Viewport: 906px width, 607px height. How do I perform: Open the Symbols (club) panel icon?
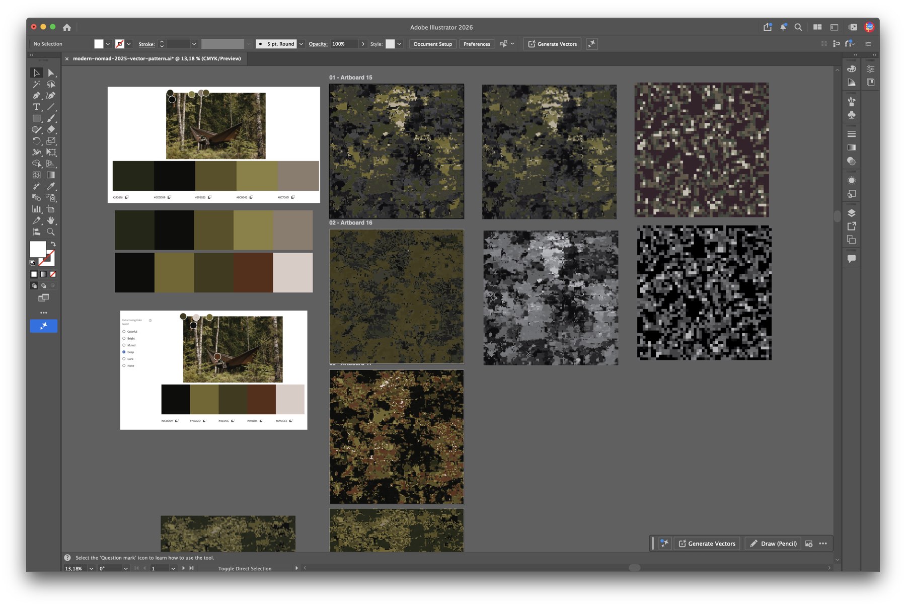[852, 115]
